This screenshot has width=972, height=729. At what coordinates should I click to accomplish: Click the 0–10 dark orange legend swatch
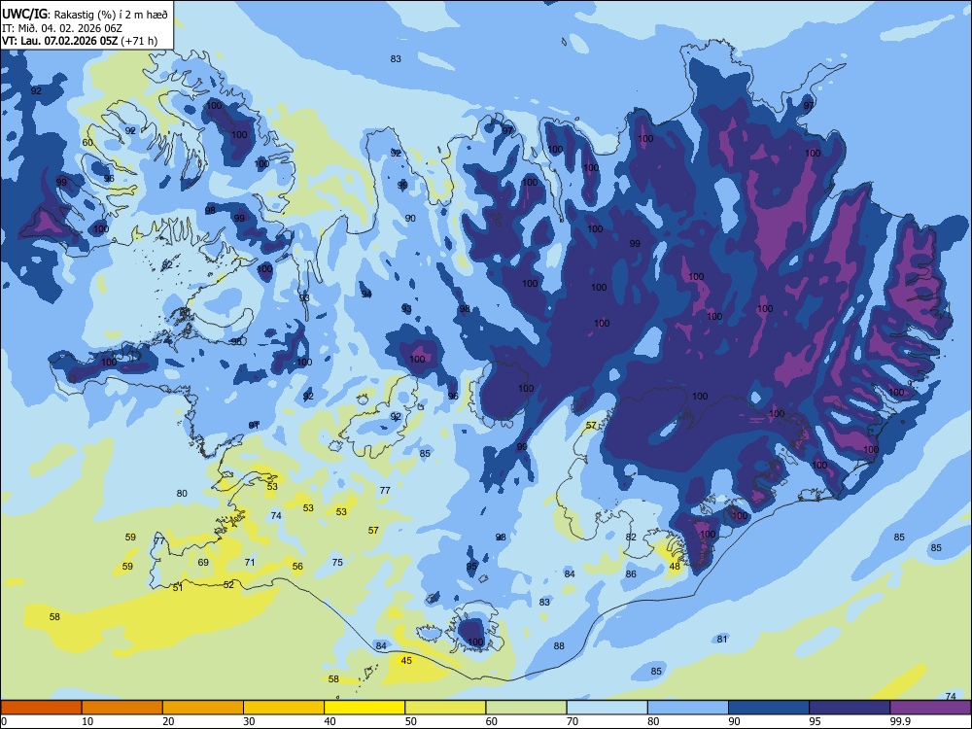coord(41,708)
